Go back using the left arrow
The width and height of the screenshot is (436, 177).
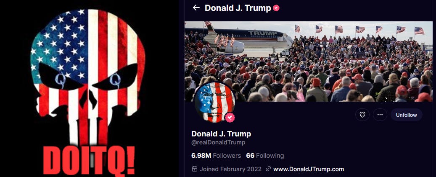coord(196,8)
